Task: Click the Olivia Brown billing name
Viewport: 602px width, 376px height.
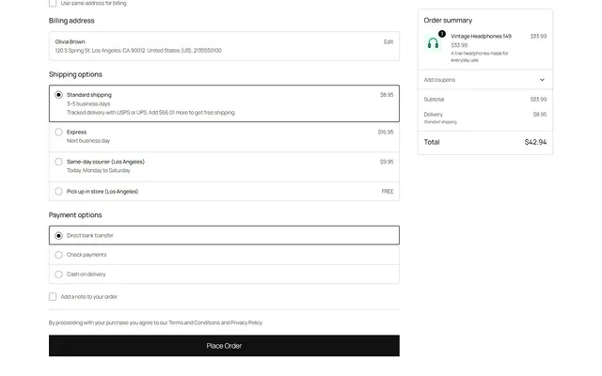Action: pyautogui.click(x=70, y=41)
